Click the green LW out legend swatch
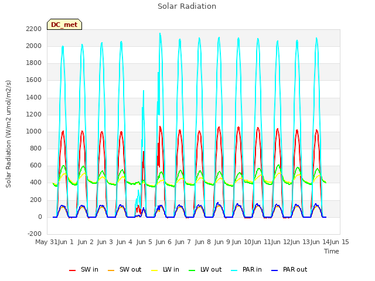 tap(192, 270)
